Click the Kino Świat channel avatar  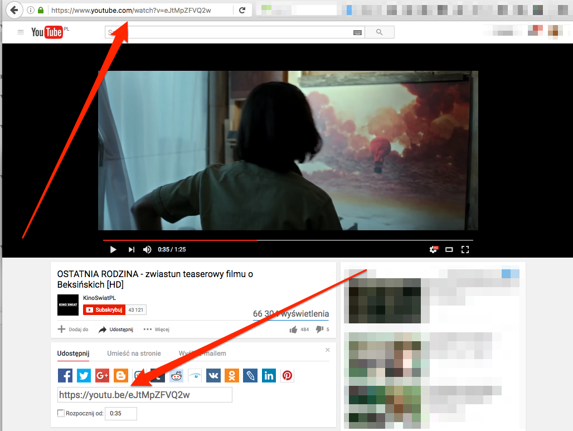point(68,305)
